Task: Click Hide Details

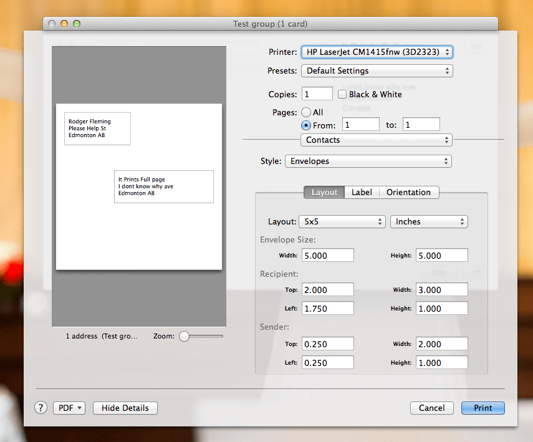Action: (x=125, y=408)
